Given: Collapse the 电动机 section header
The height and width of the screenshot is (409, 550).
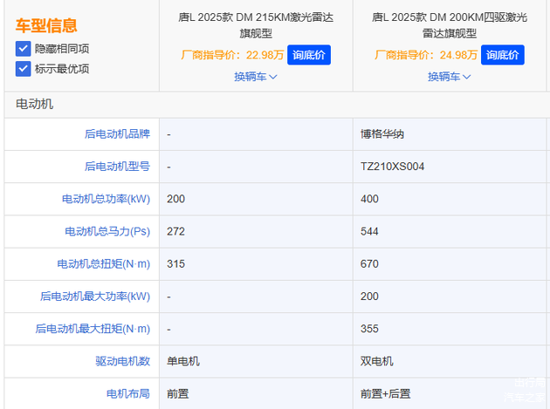Looking at the screenshot, I should (x=35, y=104).
